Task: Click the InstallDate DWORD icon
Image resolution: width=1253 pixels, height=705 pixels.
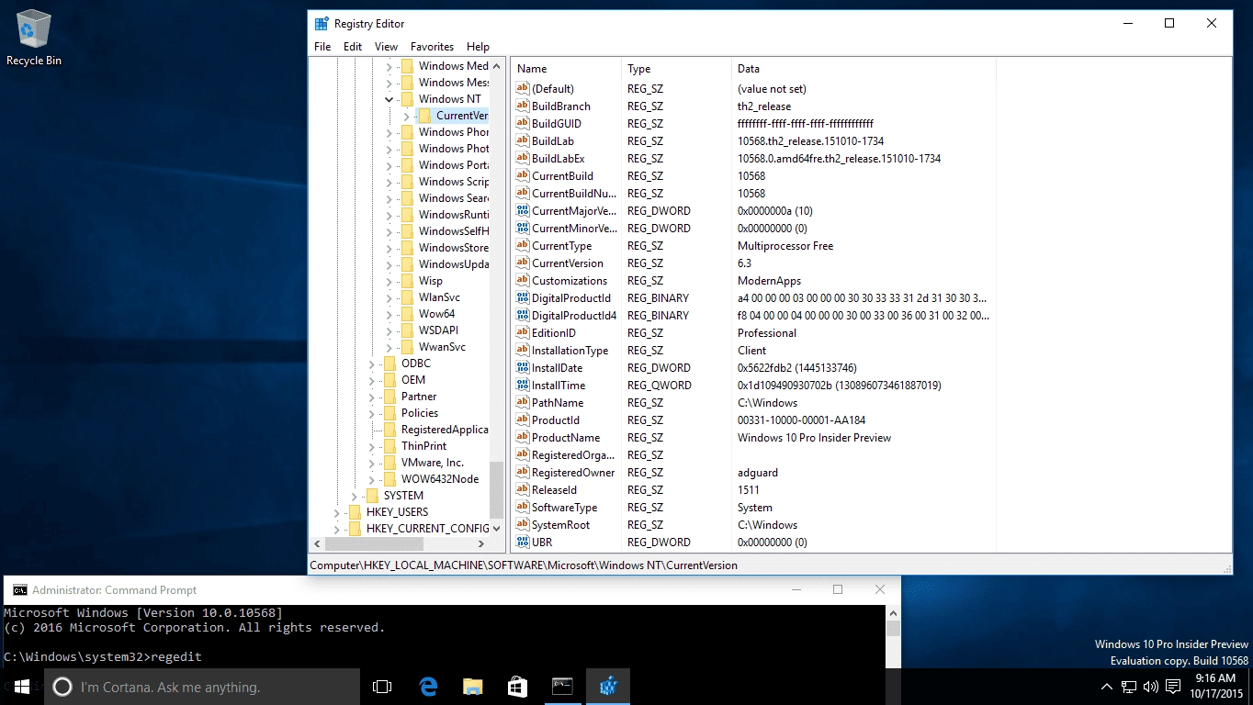Action: (x=523, y=368)
